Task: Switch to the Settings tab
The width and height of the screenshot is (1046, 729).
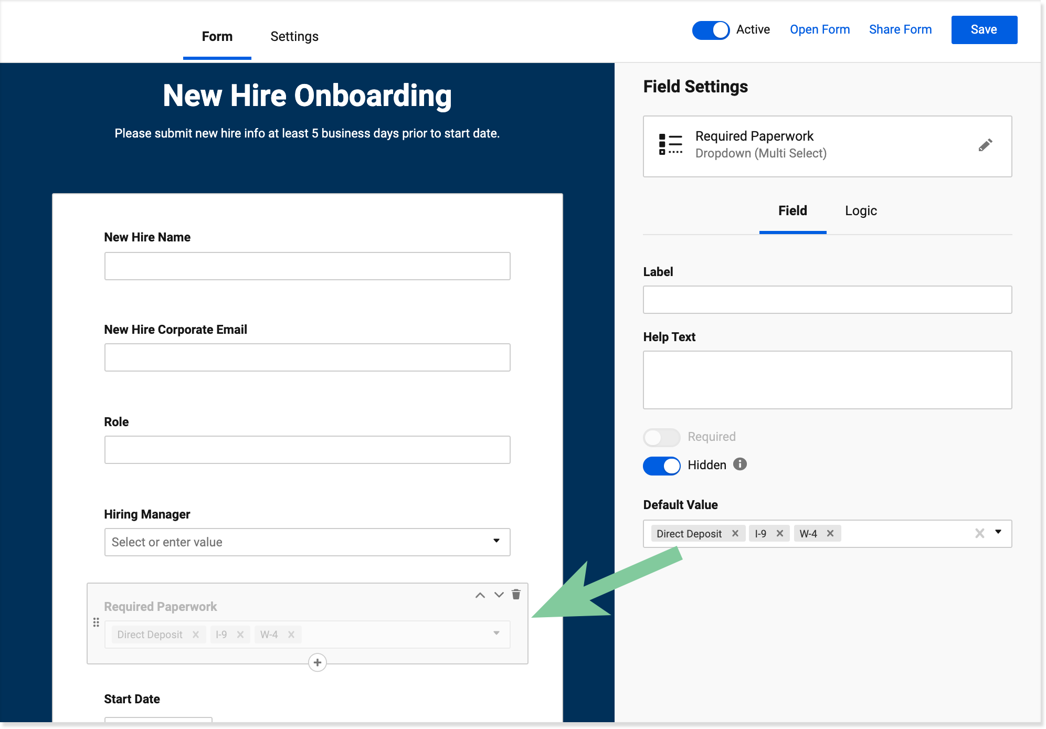Action: click(x=294, y=36)
